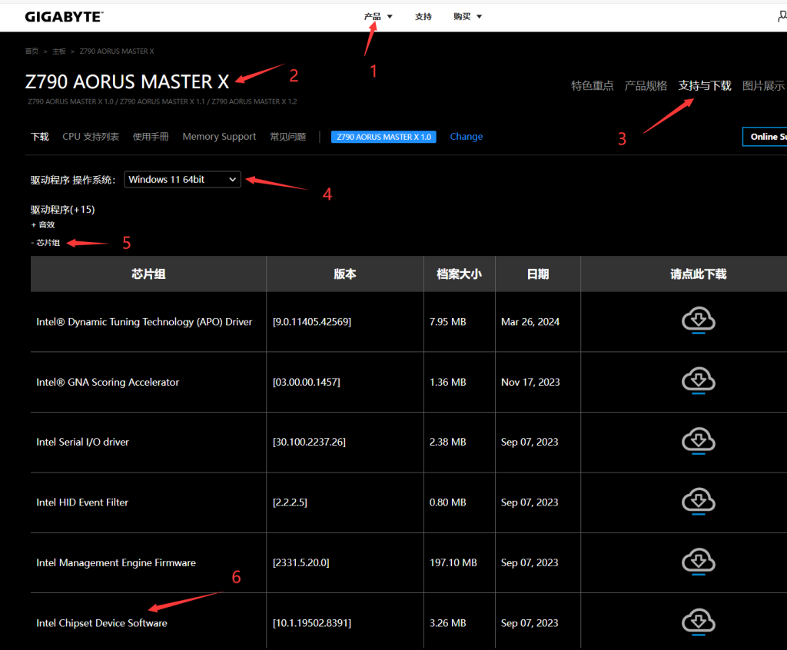Click the 版本 column header

click(345, 274)
